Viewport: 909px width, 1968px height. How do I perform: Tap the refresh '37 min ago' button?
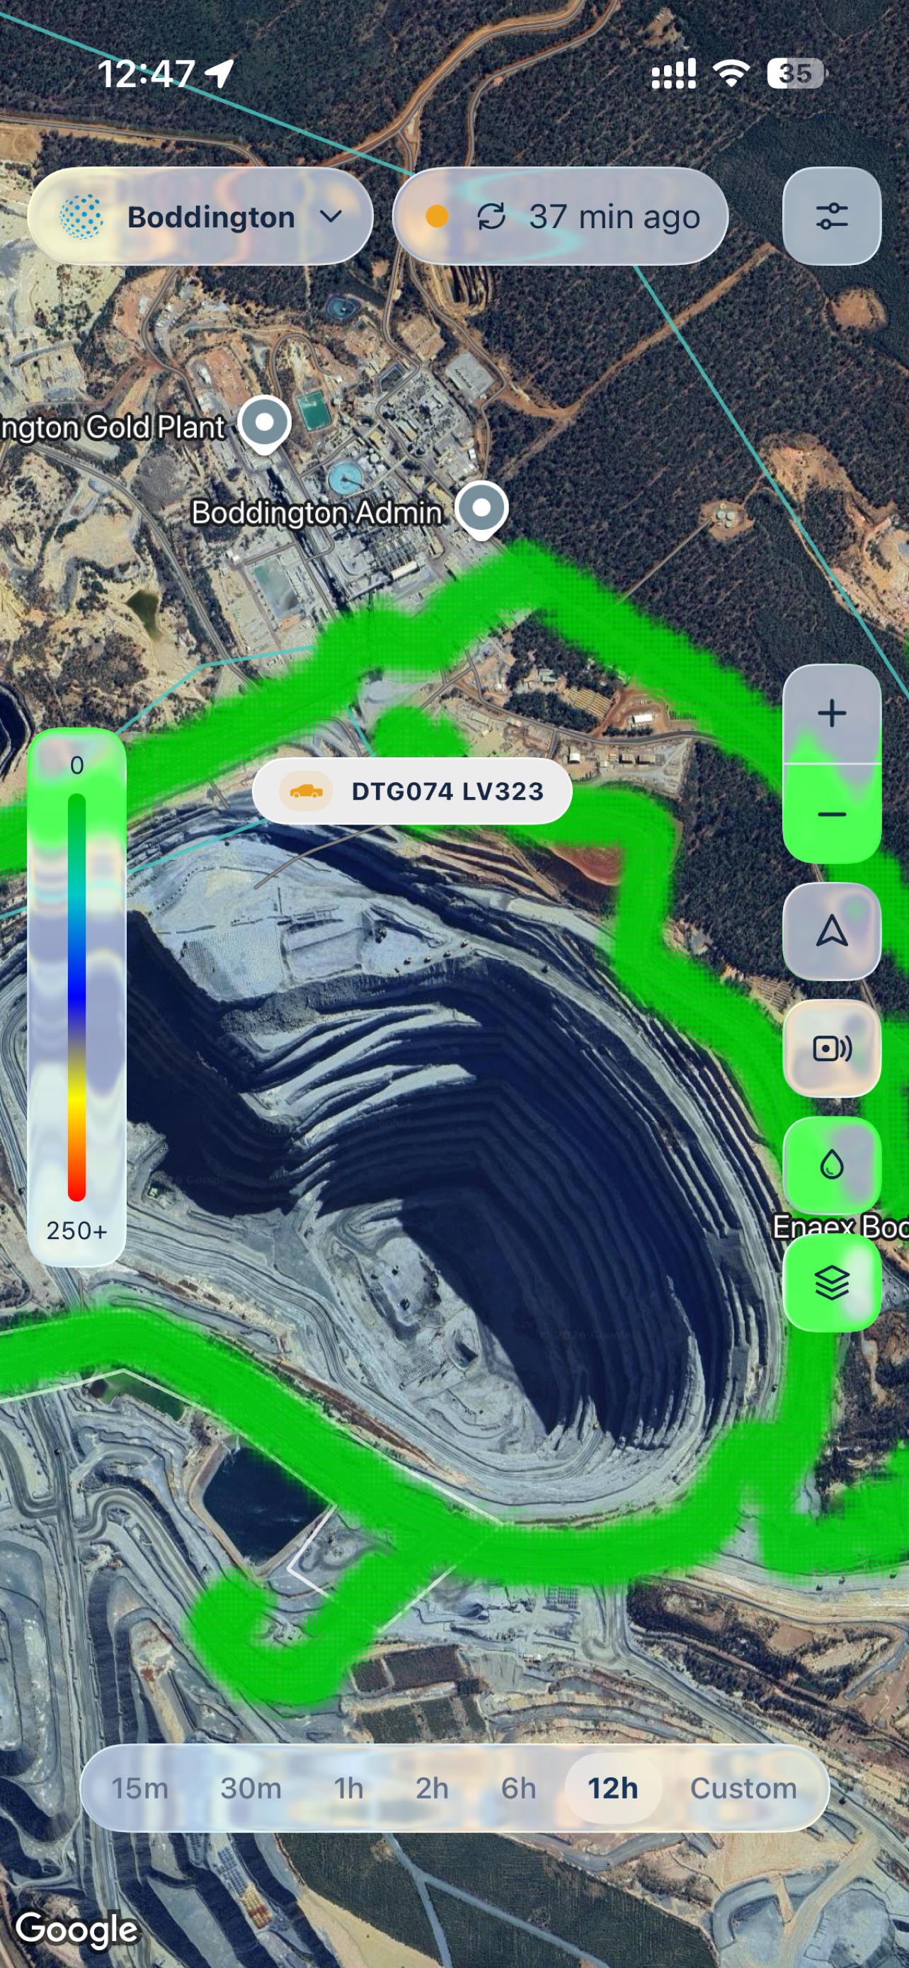(x=560, y=217)
